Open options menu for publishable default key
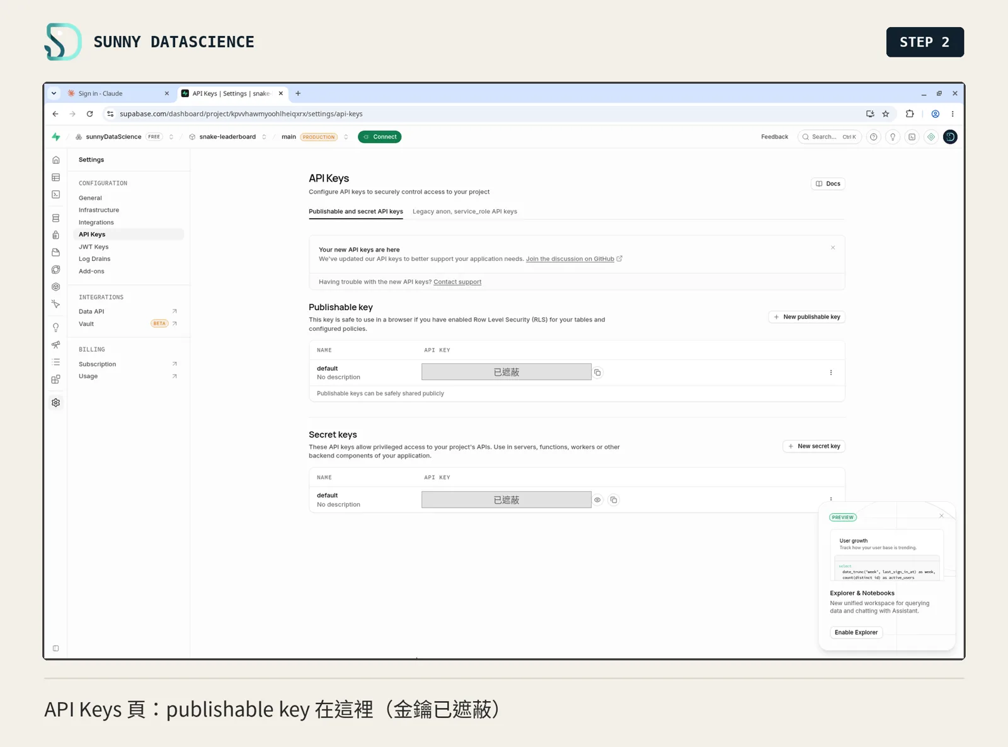This screenshot has height=747, width=1008. pyautogui.click(x=831, y=373)
